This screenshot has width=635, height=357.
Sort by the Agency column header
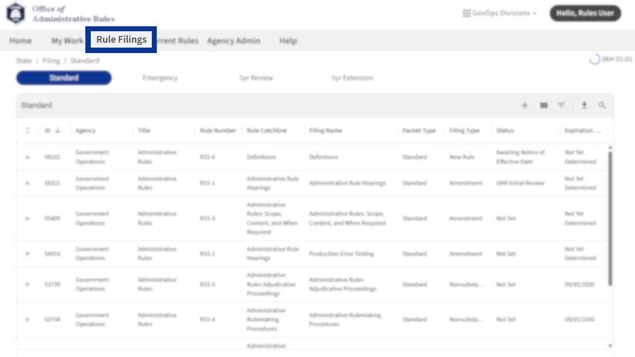[x=85, y=130]
